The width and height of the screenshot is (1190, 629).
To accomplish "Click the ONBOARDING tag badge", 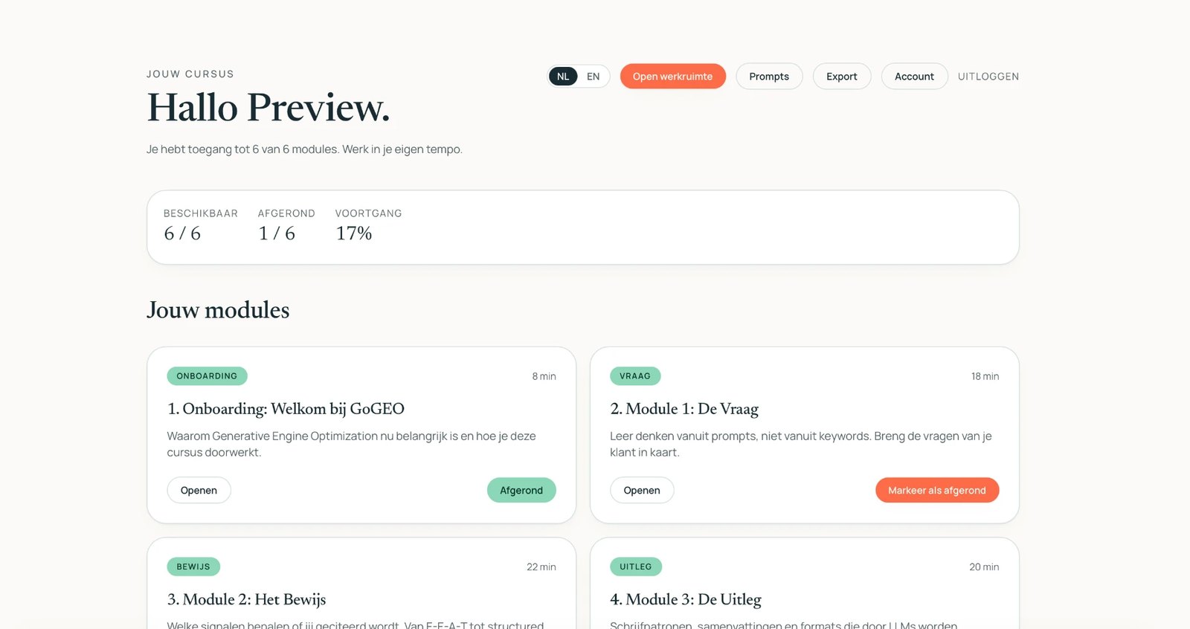I will click(207, 376).
